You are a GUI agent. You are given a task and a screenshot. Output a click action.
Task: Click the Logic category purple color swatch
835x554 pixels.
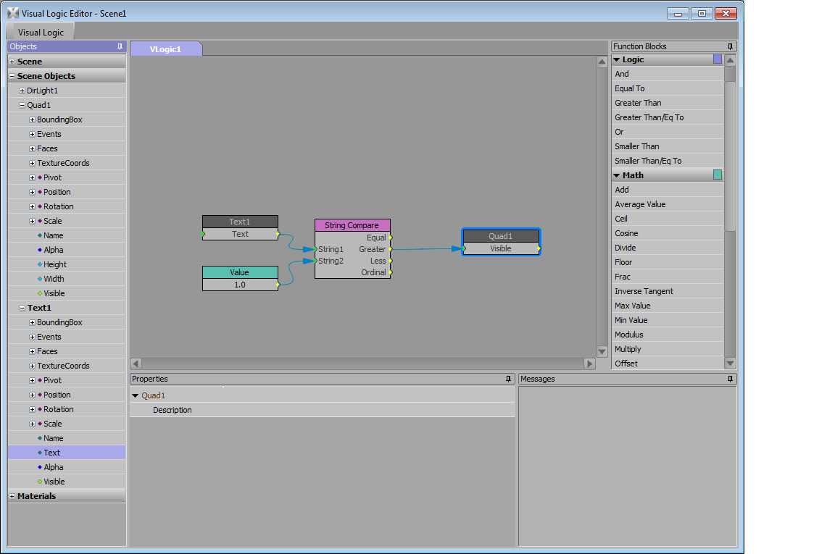[718, 59]
